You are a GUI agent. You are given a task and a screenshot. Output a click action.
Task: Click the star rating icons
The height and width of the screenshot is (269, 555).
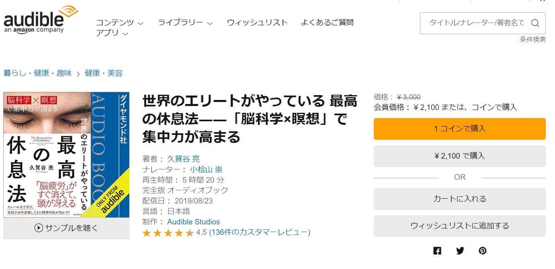[168, 232]
